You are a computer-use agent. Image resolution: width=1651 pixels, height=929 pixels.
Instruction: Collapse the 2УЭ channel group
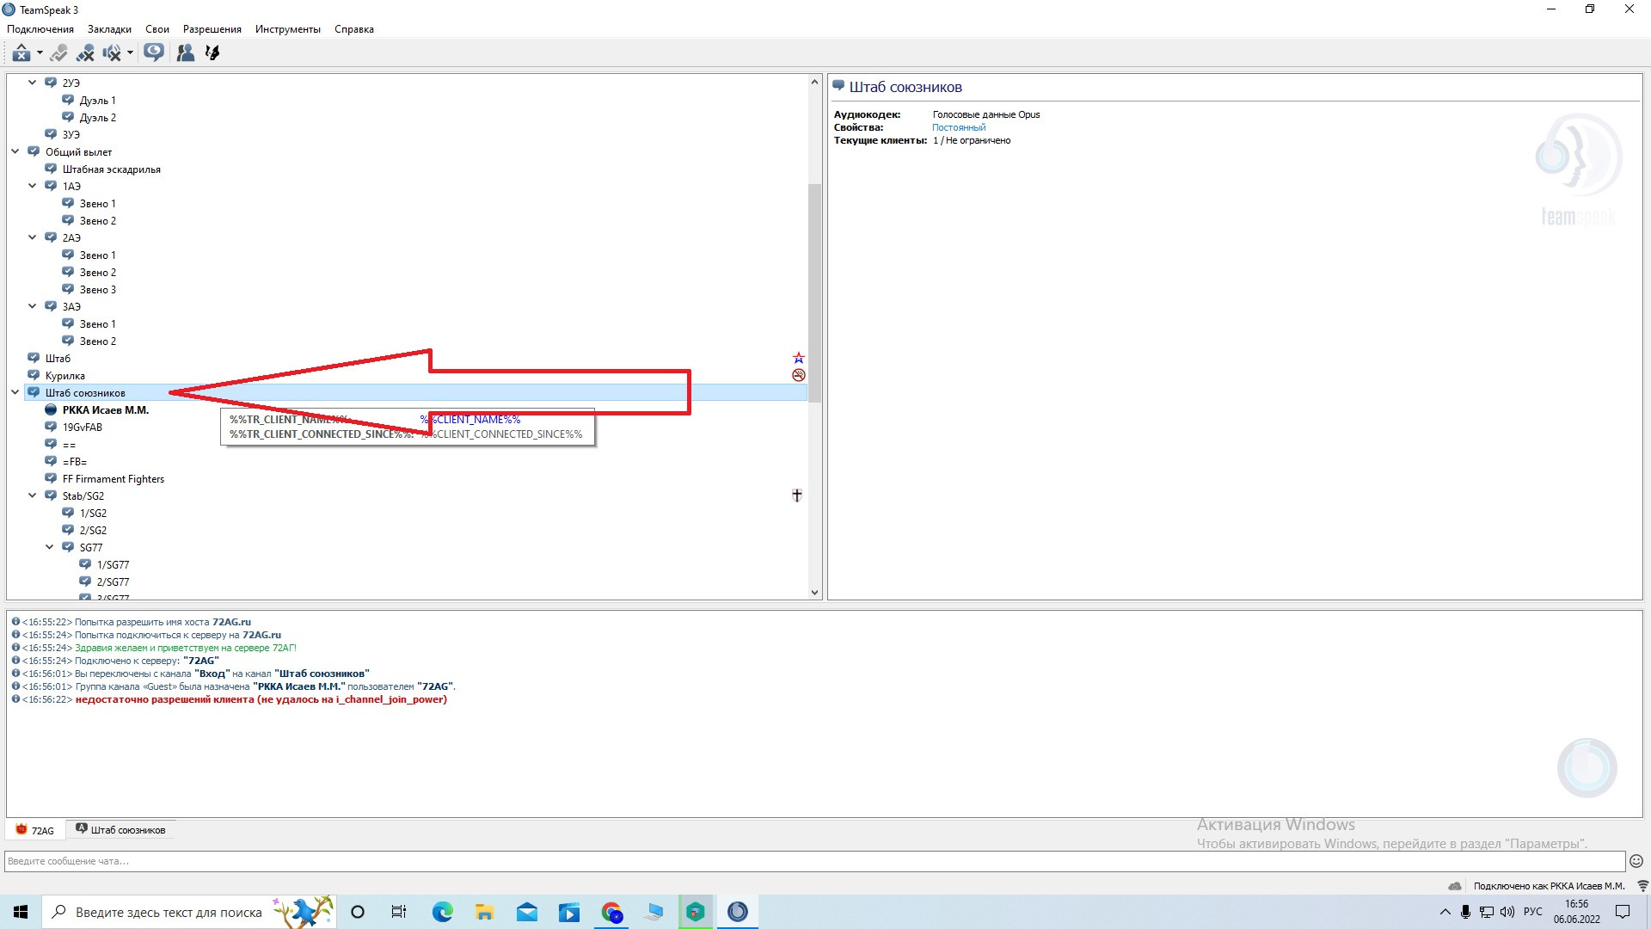coord(33,83)
